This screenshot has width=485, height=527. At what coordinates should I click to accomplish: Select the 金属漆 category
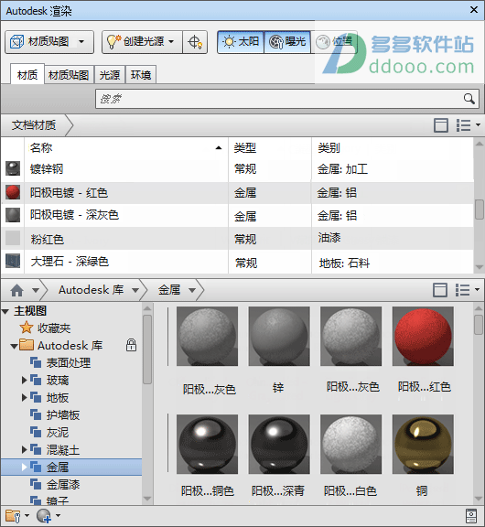[x=55, y=485]
